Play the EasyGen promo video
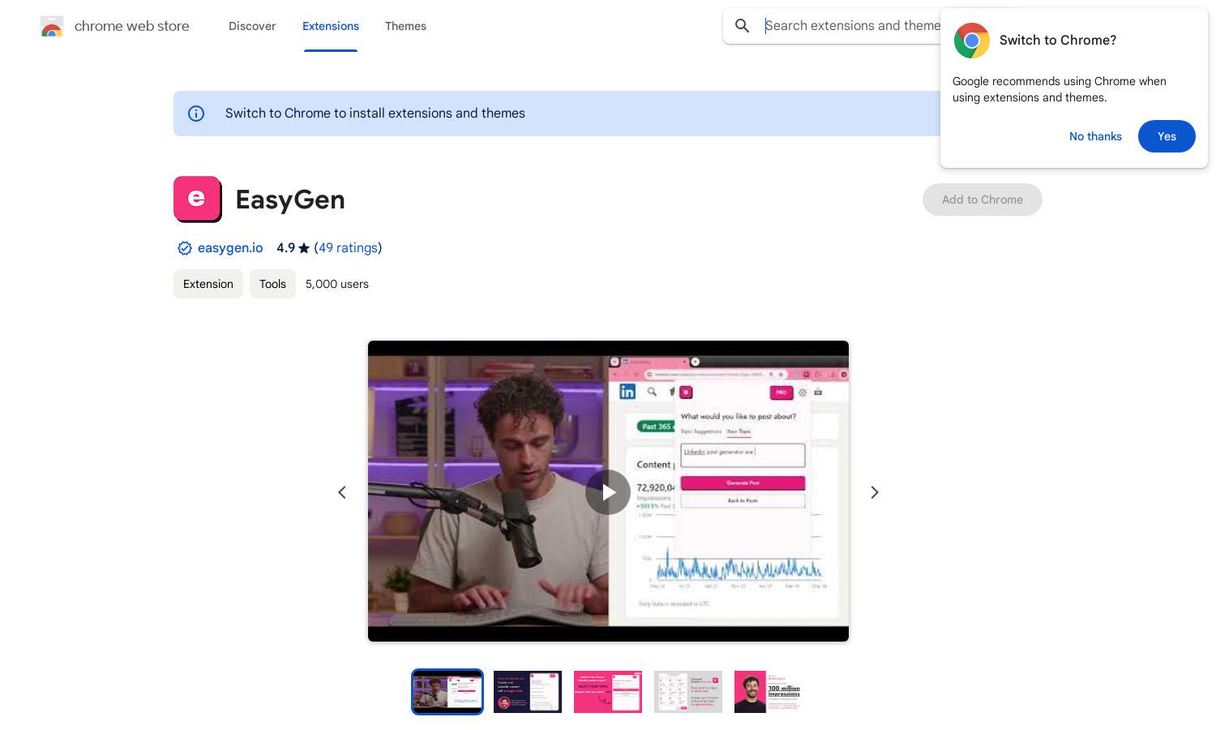1216x730 pixels. [x=608, y=492]
